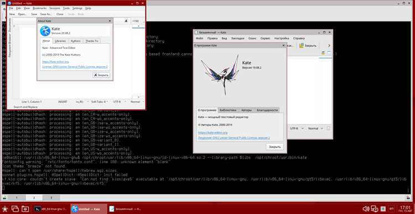Click the show desktop windows taskbar icon
Viewport: 415px width, 214px height.
coord(15,208)
